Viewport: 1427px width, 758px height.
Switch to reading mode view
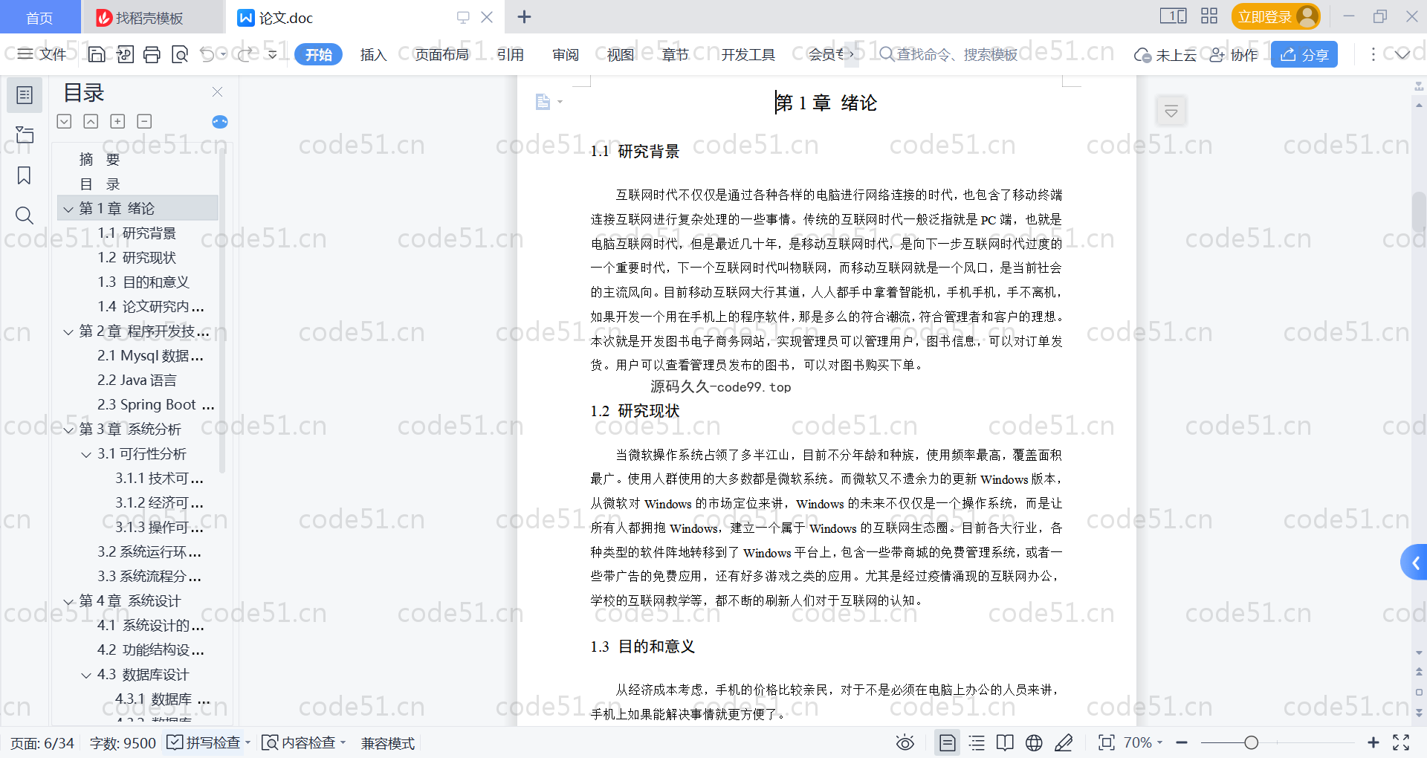pos(1005,742)
